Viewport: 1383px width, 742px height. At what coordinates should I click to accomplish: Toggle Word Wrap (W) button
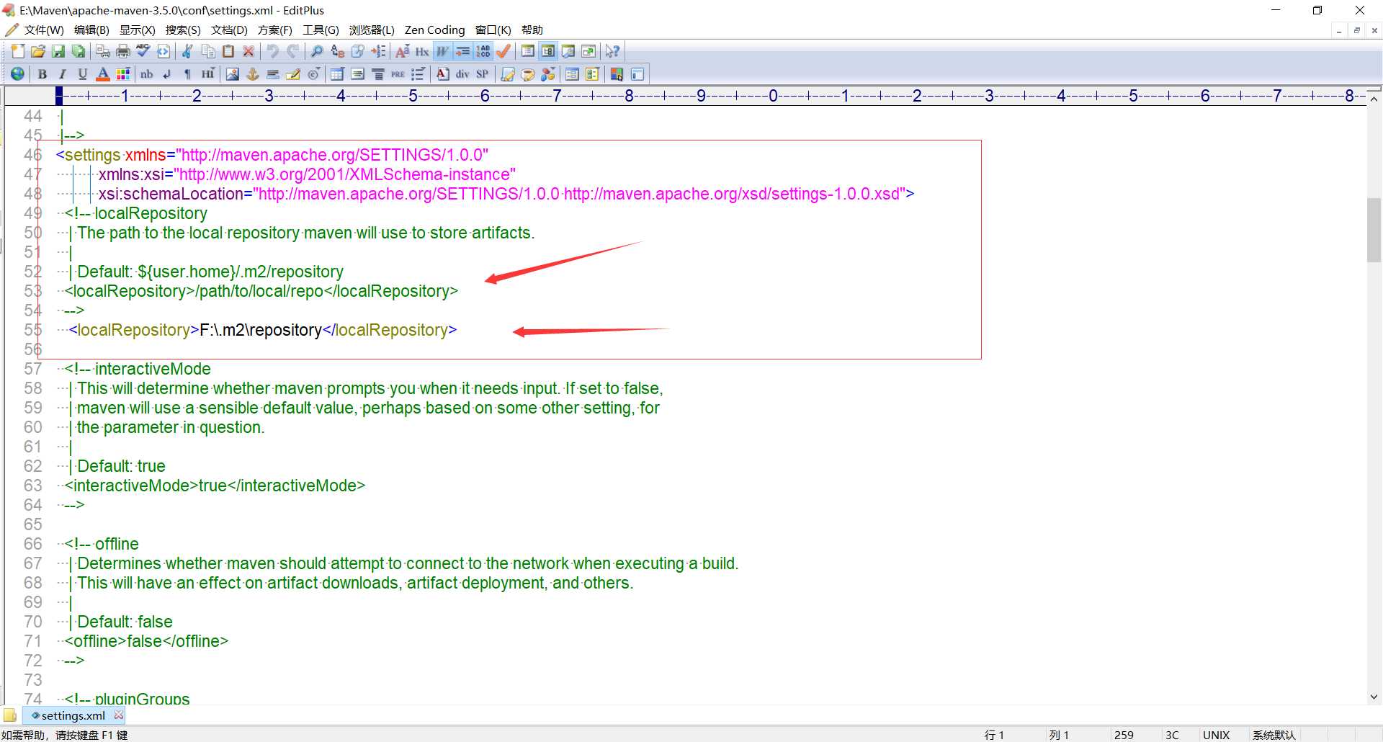[x=443, y=51]
